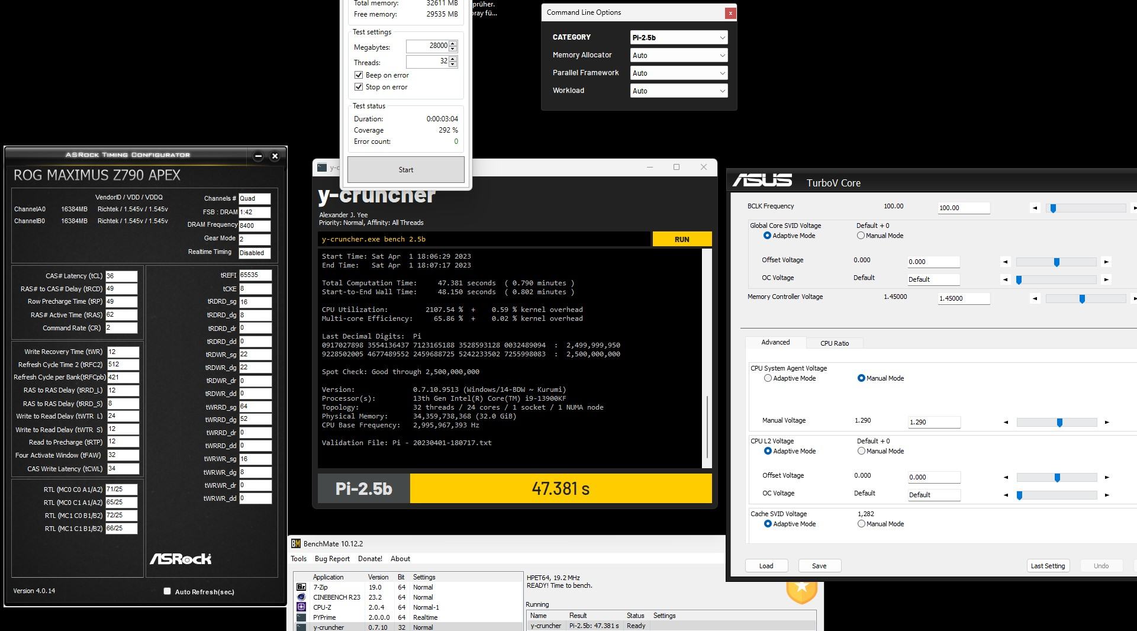Select CINEBENCH R23 icon in BenchMate list
The image size is (1137, 631).
(301, 597)
